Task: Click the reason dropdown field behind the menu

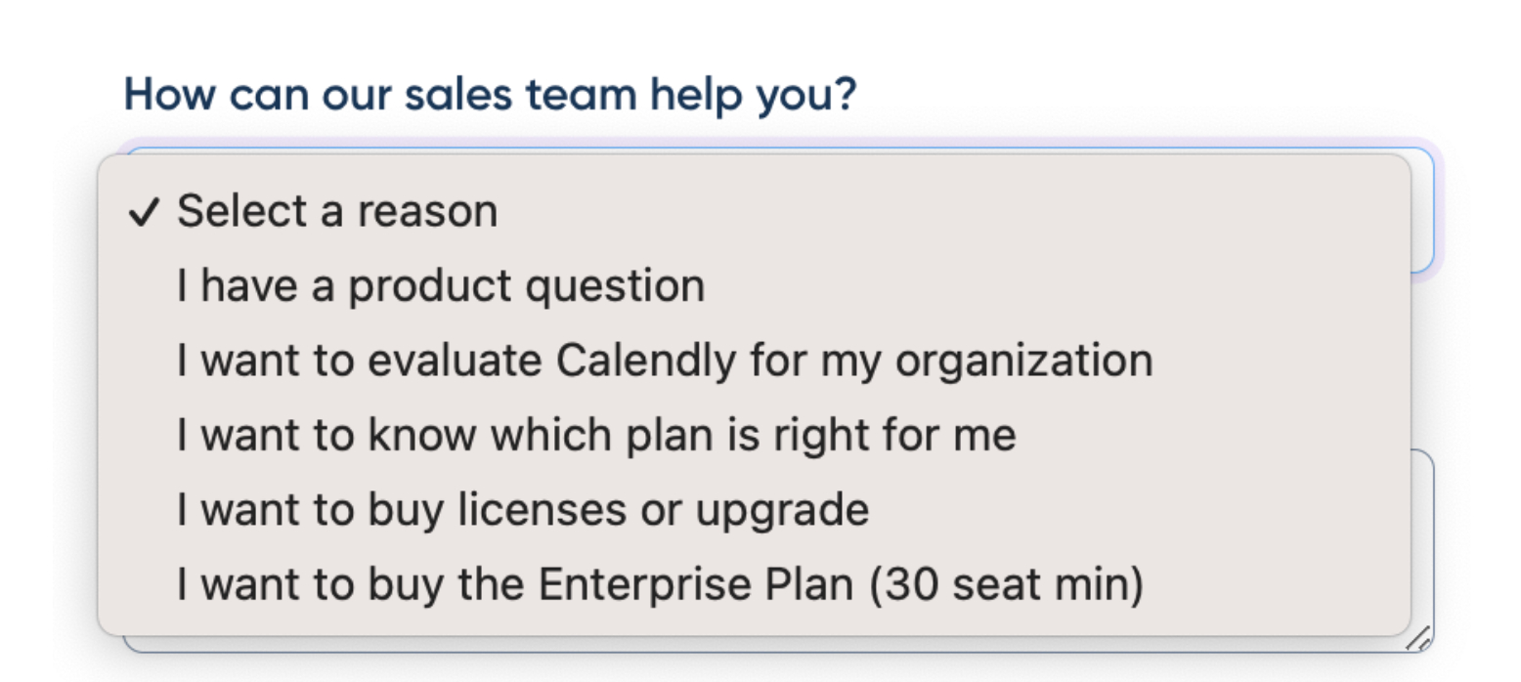Action: pyautogui.click(x=1422, y=210)
